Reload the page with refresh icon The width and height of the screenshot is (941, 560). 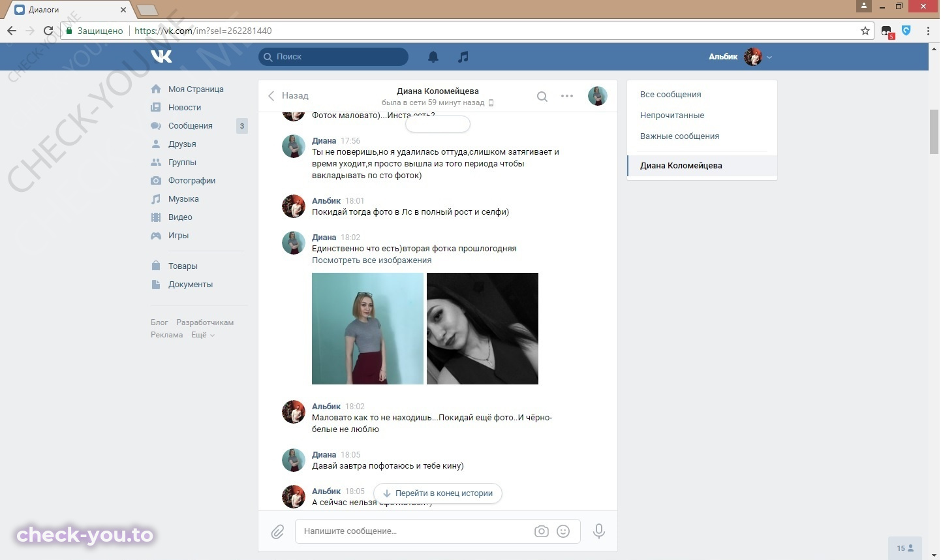[x=48, y=31]
